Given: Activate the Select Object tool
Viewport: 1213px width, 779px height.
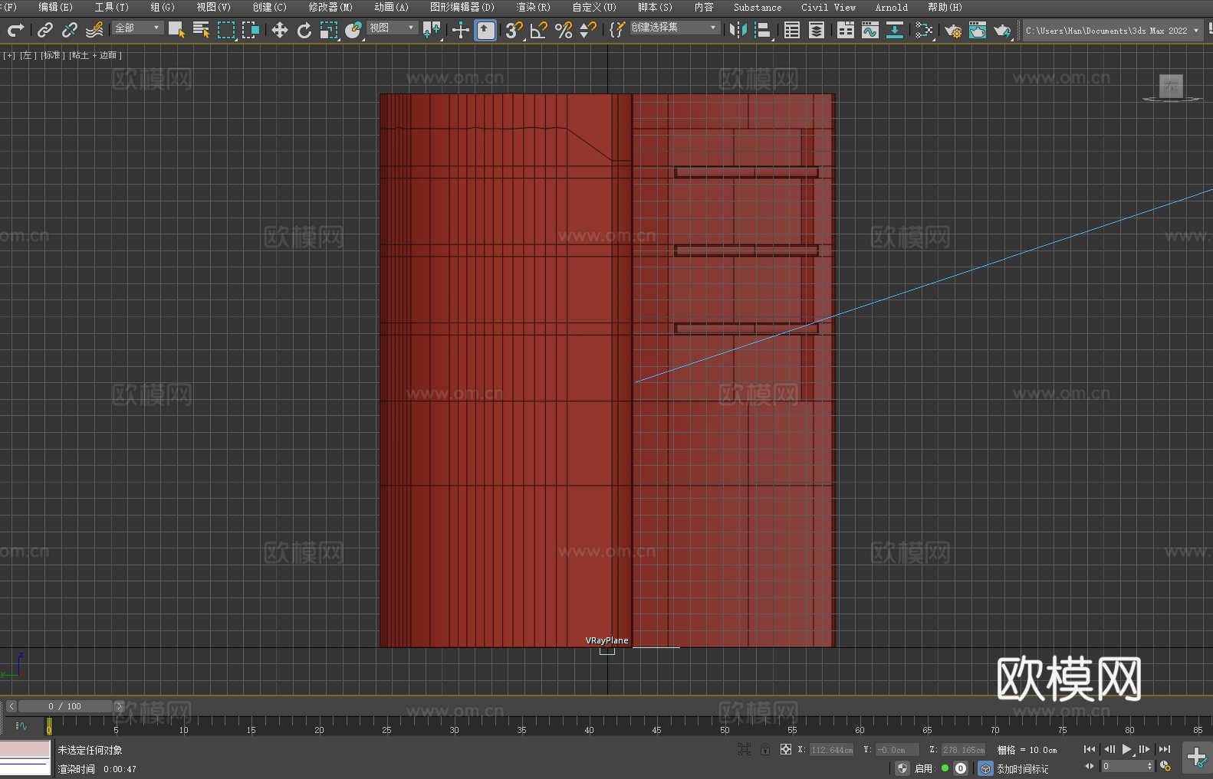Looking at the screenshot, I should [176, 30].
